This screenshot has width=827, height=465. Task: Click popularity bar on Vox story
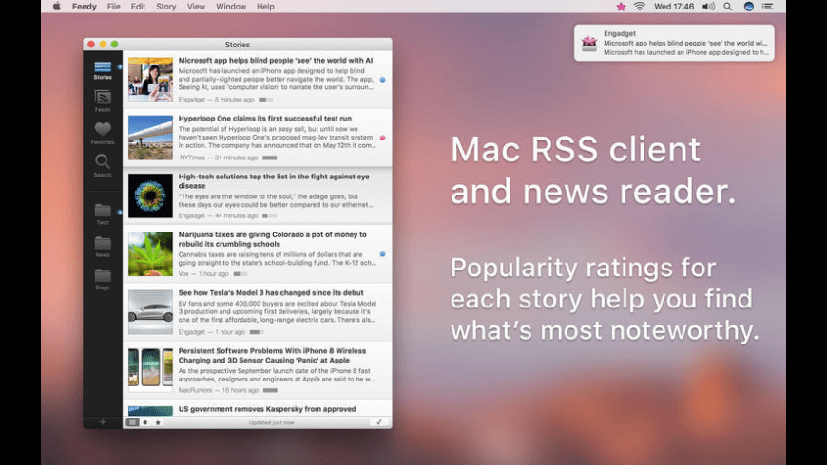point(240,274)
